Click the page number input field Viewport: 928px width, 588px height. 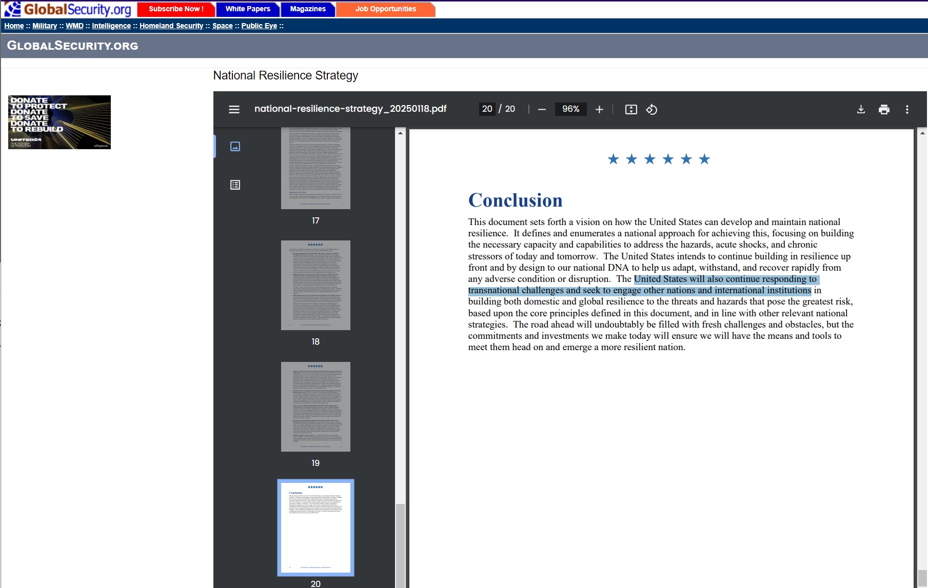coord(487,109)
